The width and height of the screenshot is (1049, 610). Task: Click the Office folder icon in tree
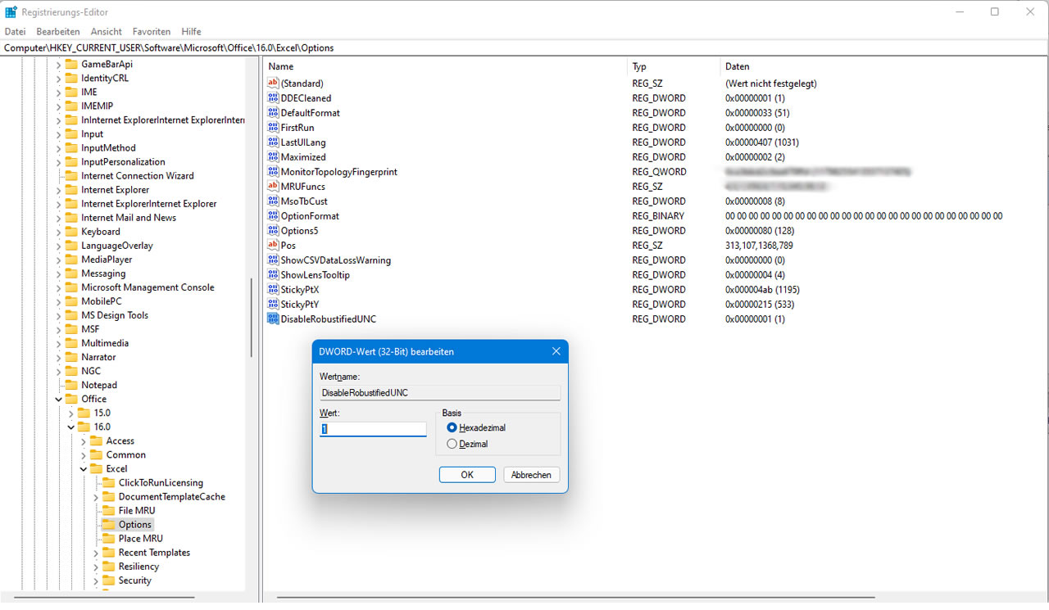(71, 400)
